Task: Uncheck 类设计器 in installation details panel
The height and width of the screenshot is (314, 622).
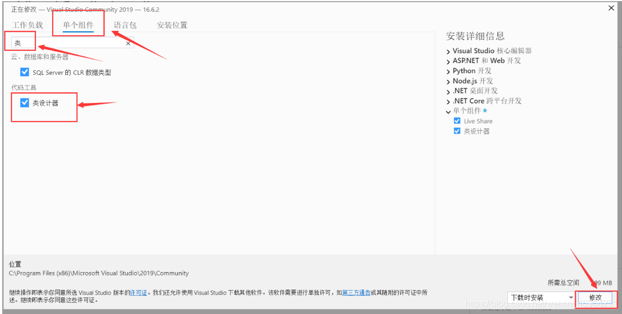Action: [x=457, y=130]
